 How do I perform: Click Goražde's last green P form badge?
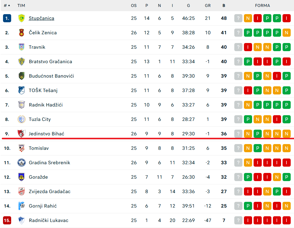[286, 177]
